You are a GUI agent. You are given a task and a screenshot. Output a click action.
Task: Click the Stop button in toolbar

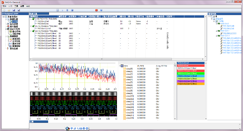click(x=72, y=10)
